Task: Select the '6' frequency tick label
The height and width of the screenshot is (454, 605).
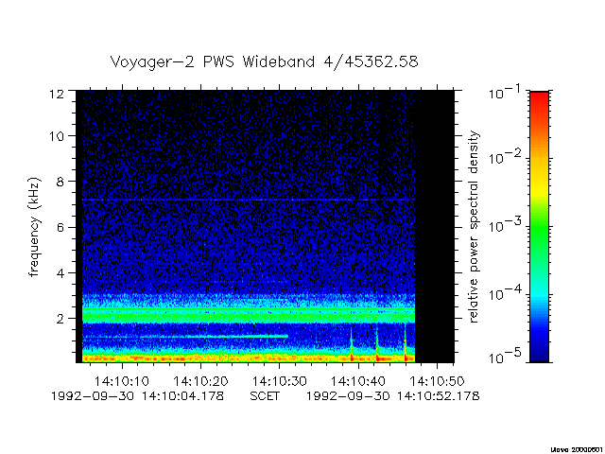Action: (60, 227)
